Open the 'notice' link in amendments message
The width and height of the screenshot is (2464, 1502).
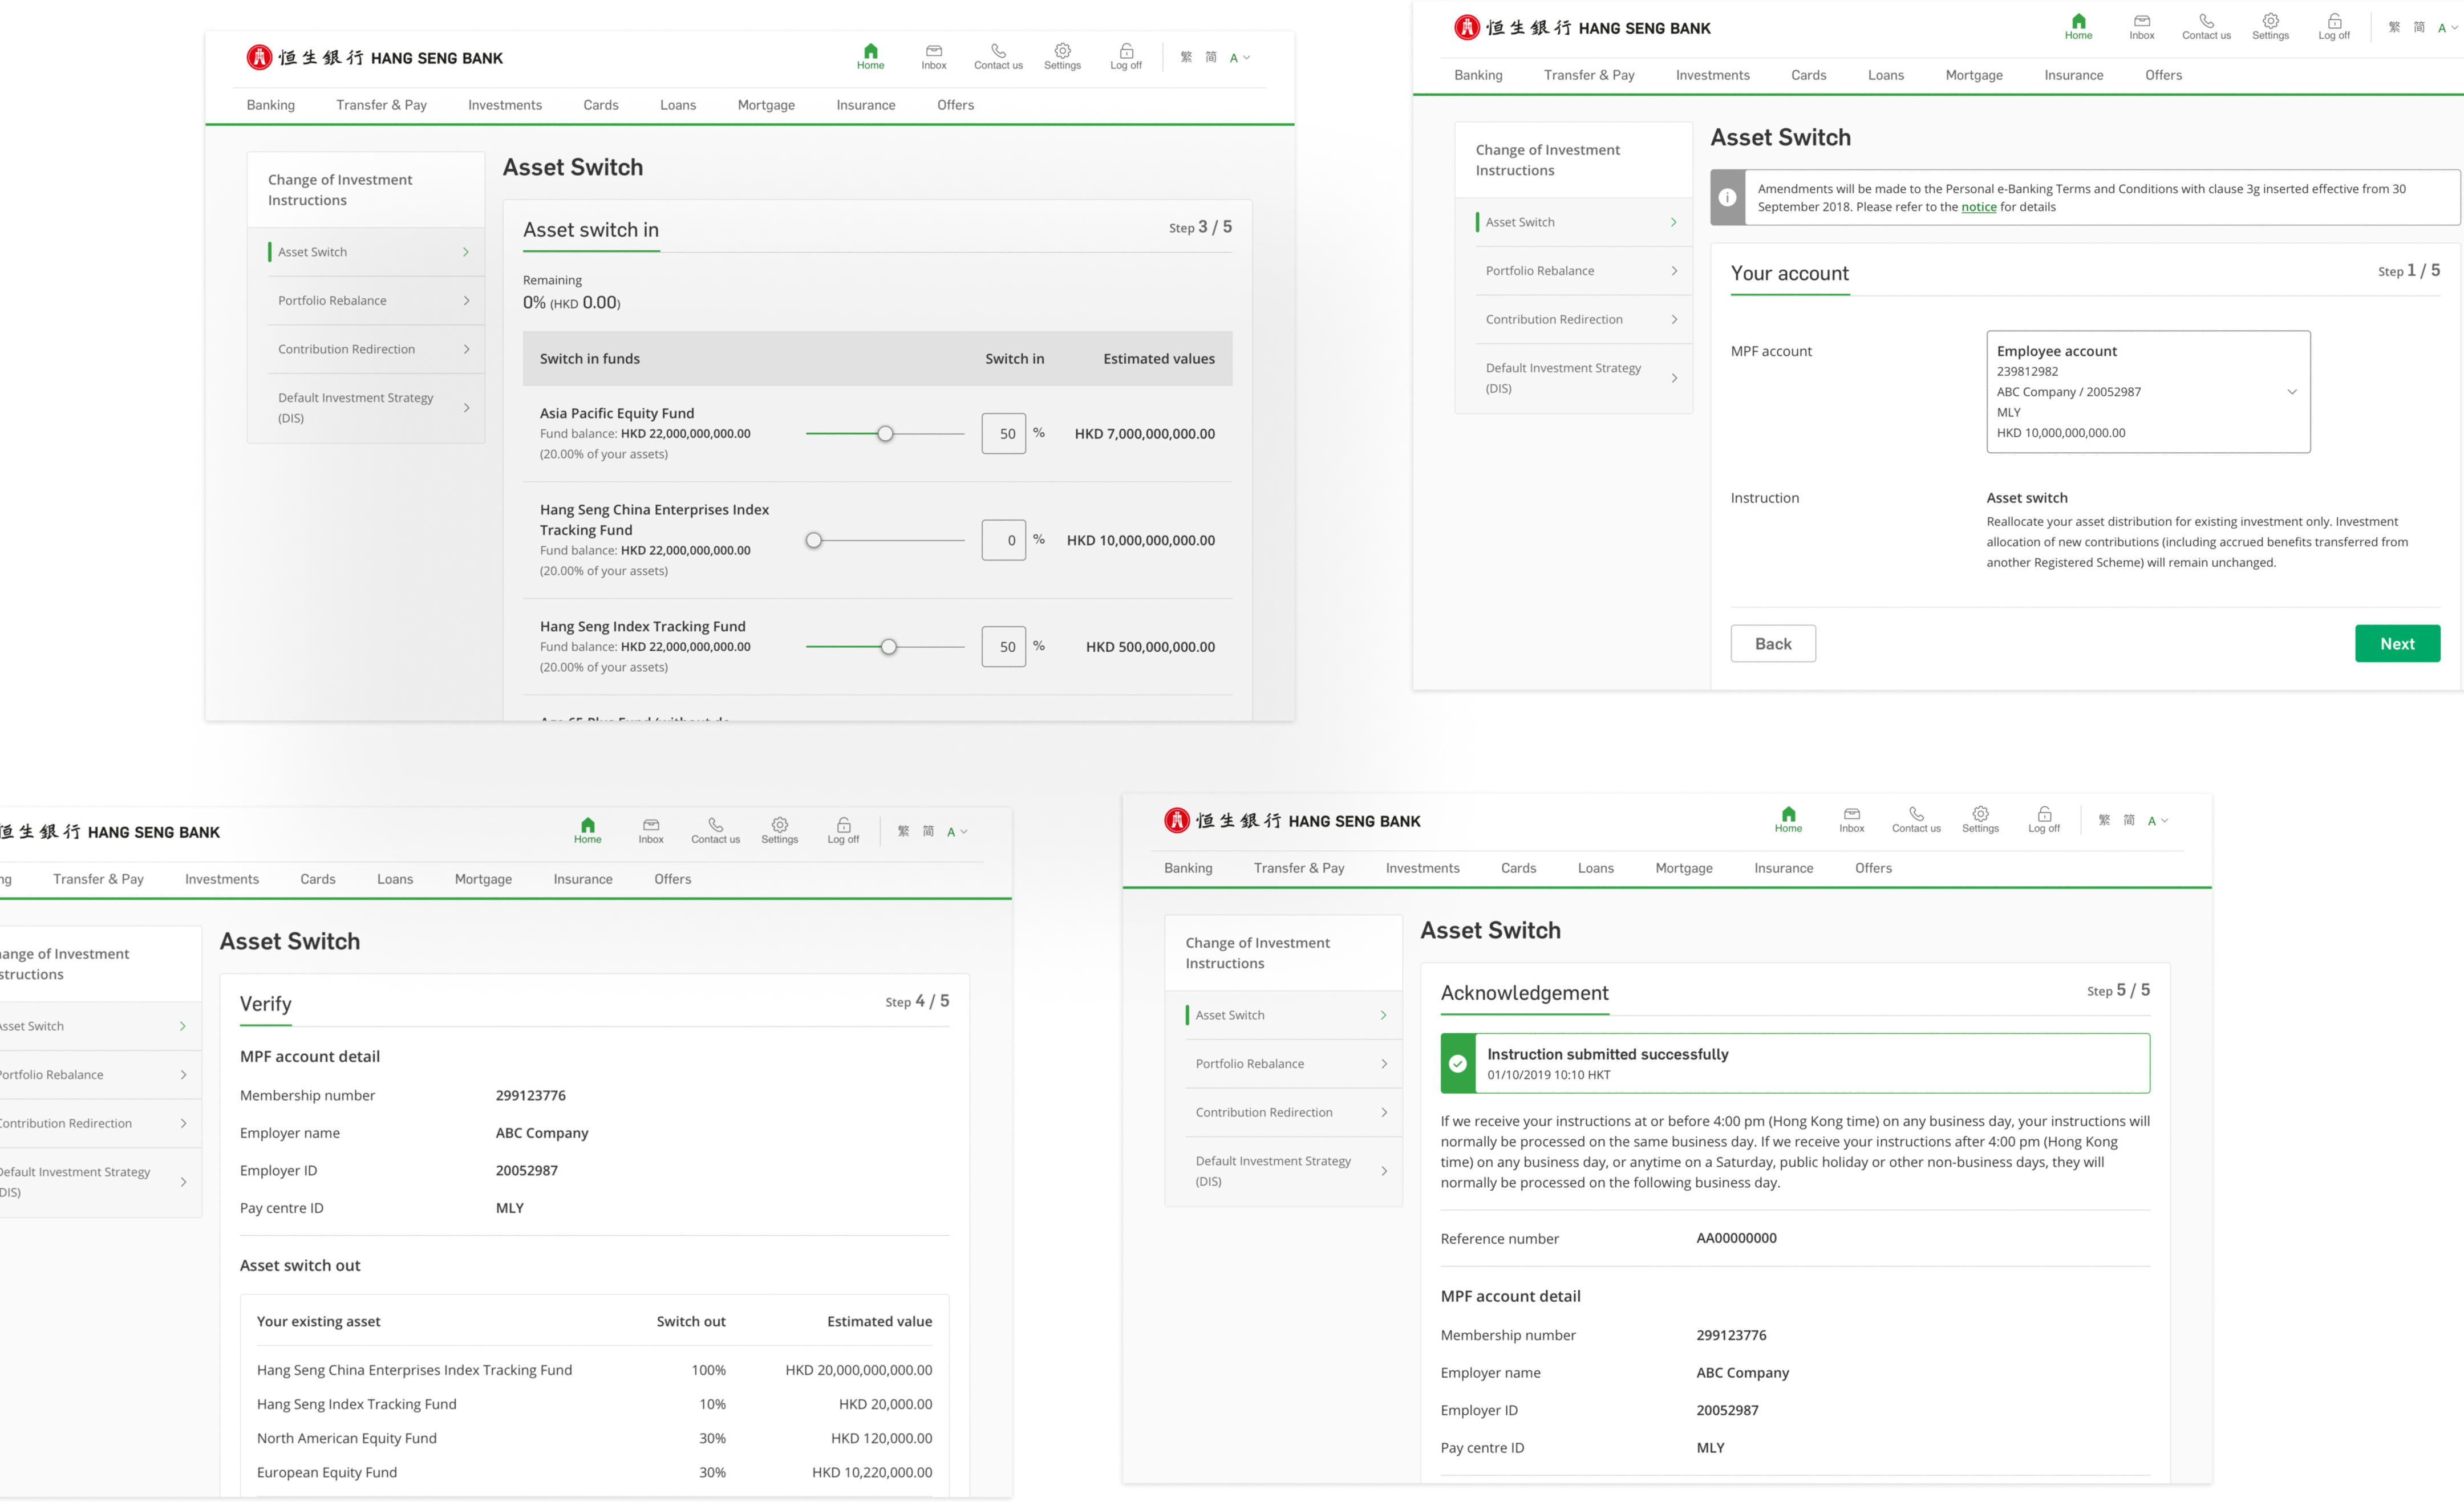pyautogui.click(x=1978, y=207)
